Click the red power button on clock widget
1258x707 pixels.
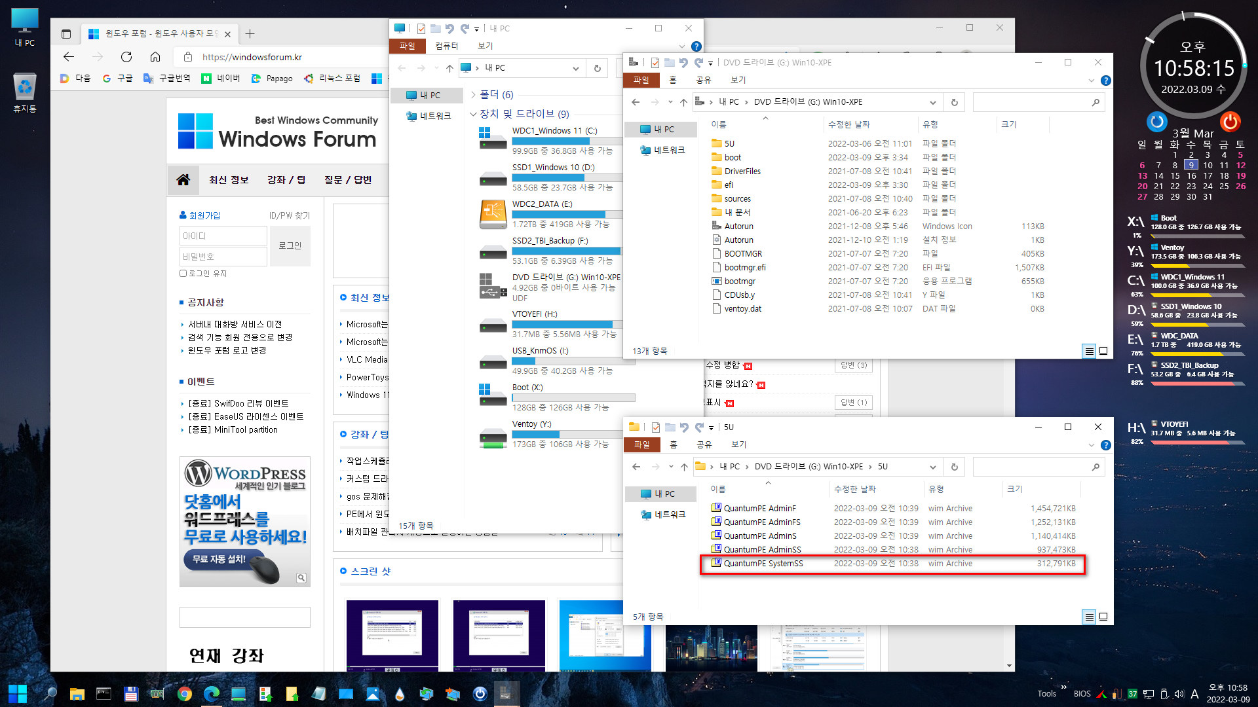click(1230, 121)
